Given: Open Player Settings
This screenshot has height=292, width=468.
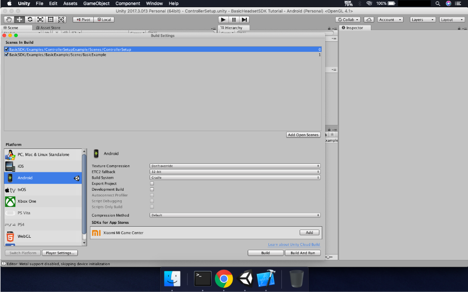Looking at the screenshot, I should (x=60, y=253).
